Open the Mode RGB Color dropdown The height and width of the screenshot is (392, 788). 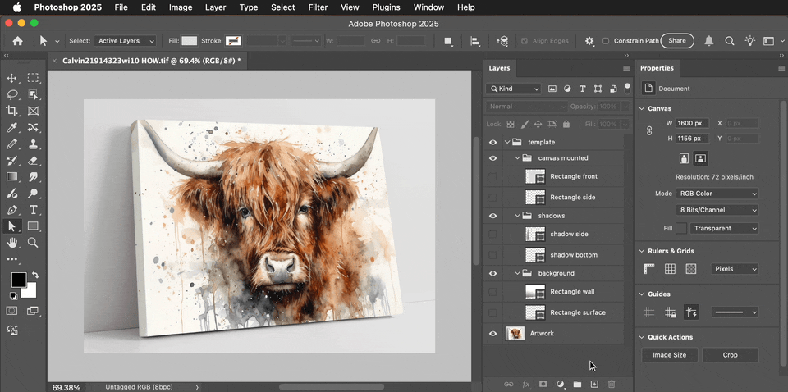click(717, 194)
